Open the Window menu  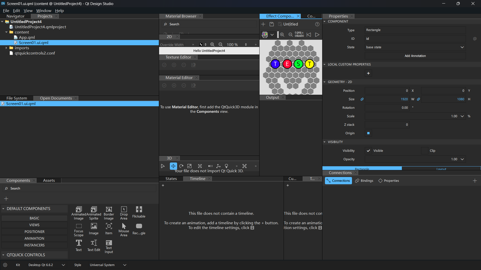[44, 10]
